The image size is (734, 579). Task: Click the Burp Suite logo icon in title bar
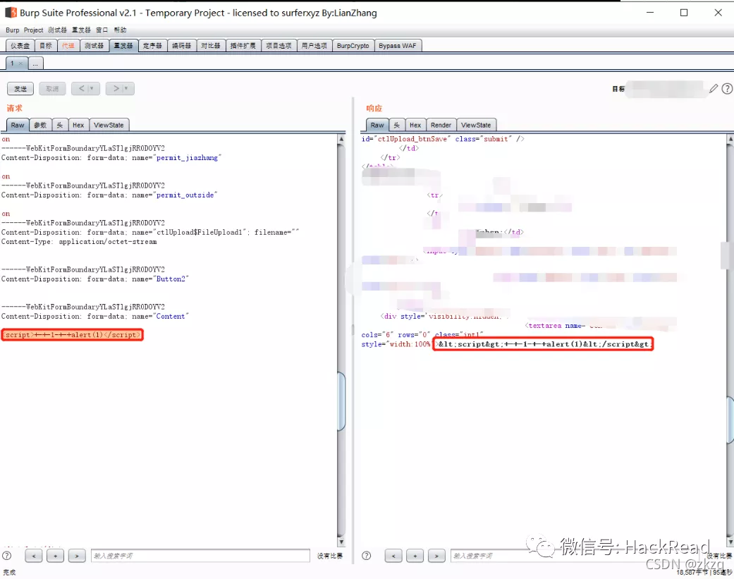pyautogui.click(x=11, y=13)
